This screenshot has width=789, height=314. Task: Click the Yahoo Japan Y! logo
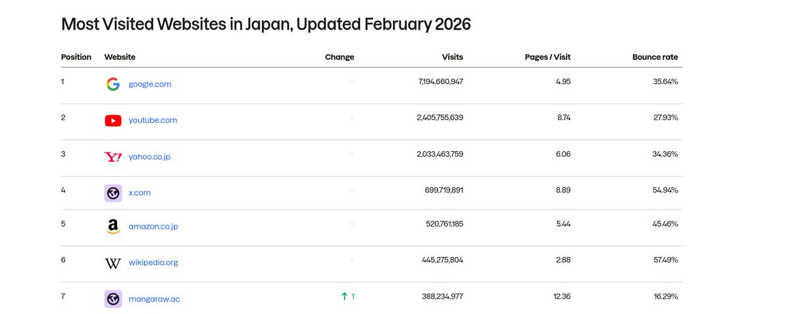113,157
